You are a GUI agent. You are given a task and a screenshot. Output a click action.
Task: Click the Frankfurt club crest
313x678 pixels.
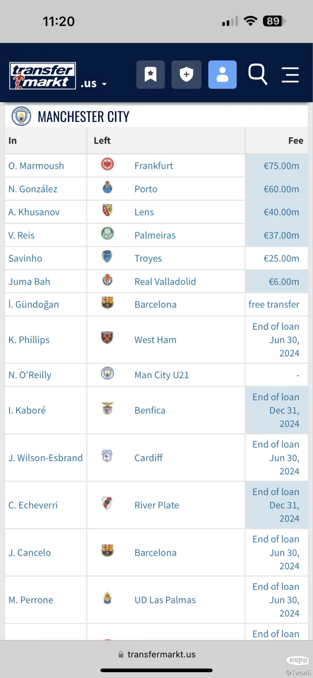tap(107, 164)
